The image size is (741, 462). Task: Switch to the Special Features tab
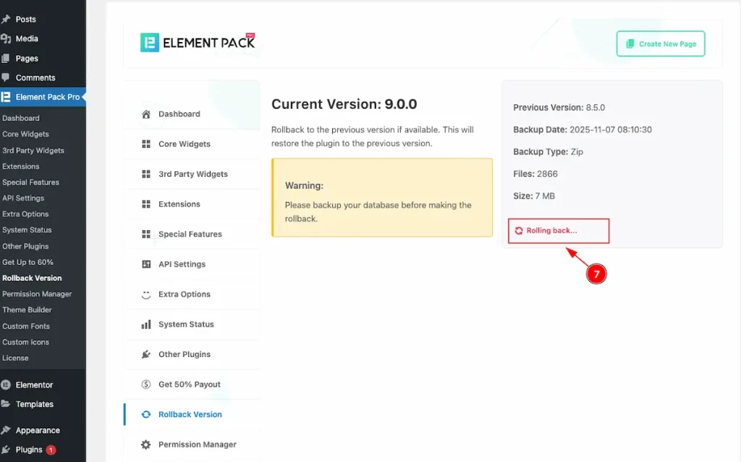[x=190, y=235]
